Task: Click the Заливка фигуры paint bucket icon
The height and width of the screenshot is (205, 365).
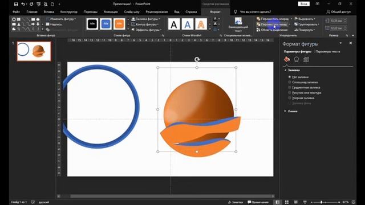Action: [x=133, y=19]
